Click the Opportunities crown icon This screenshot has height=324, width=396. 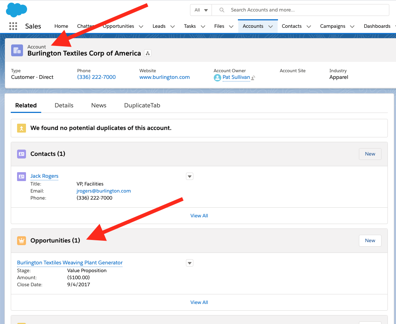(21, 240)
